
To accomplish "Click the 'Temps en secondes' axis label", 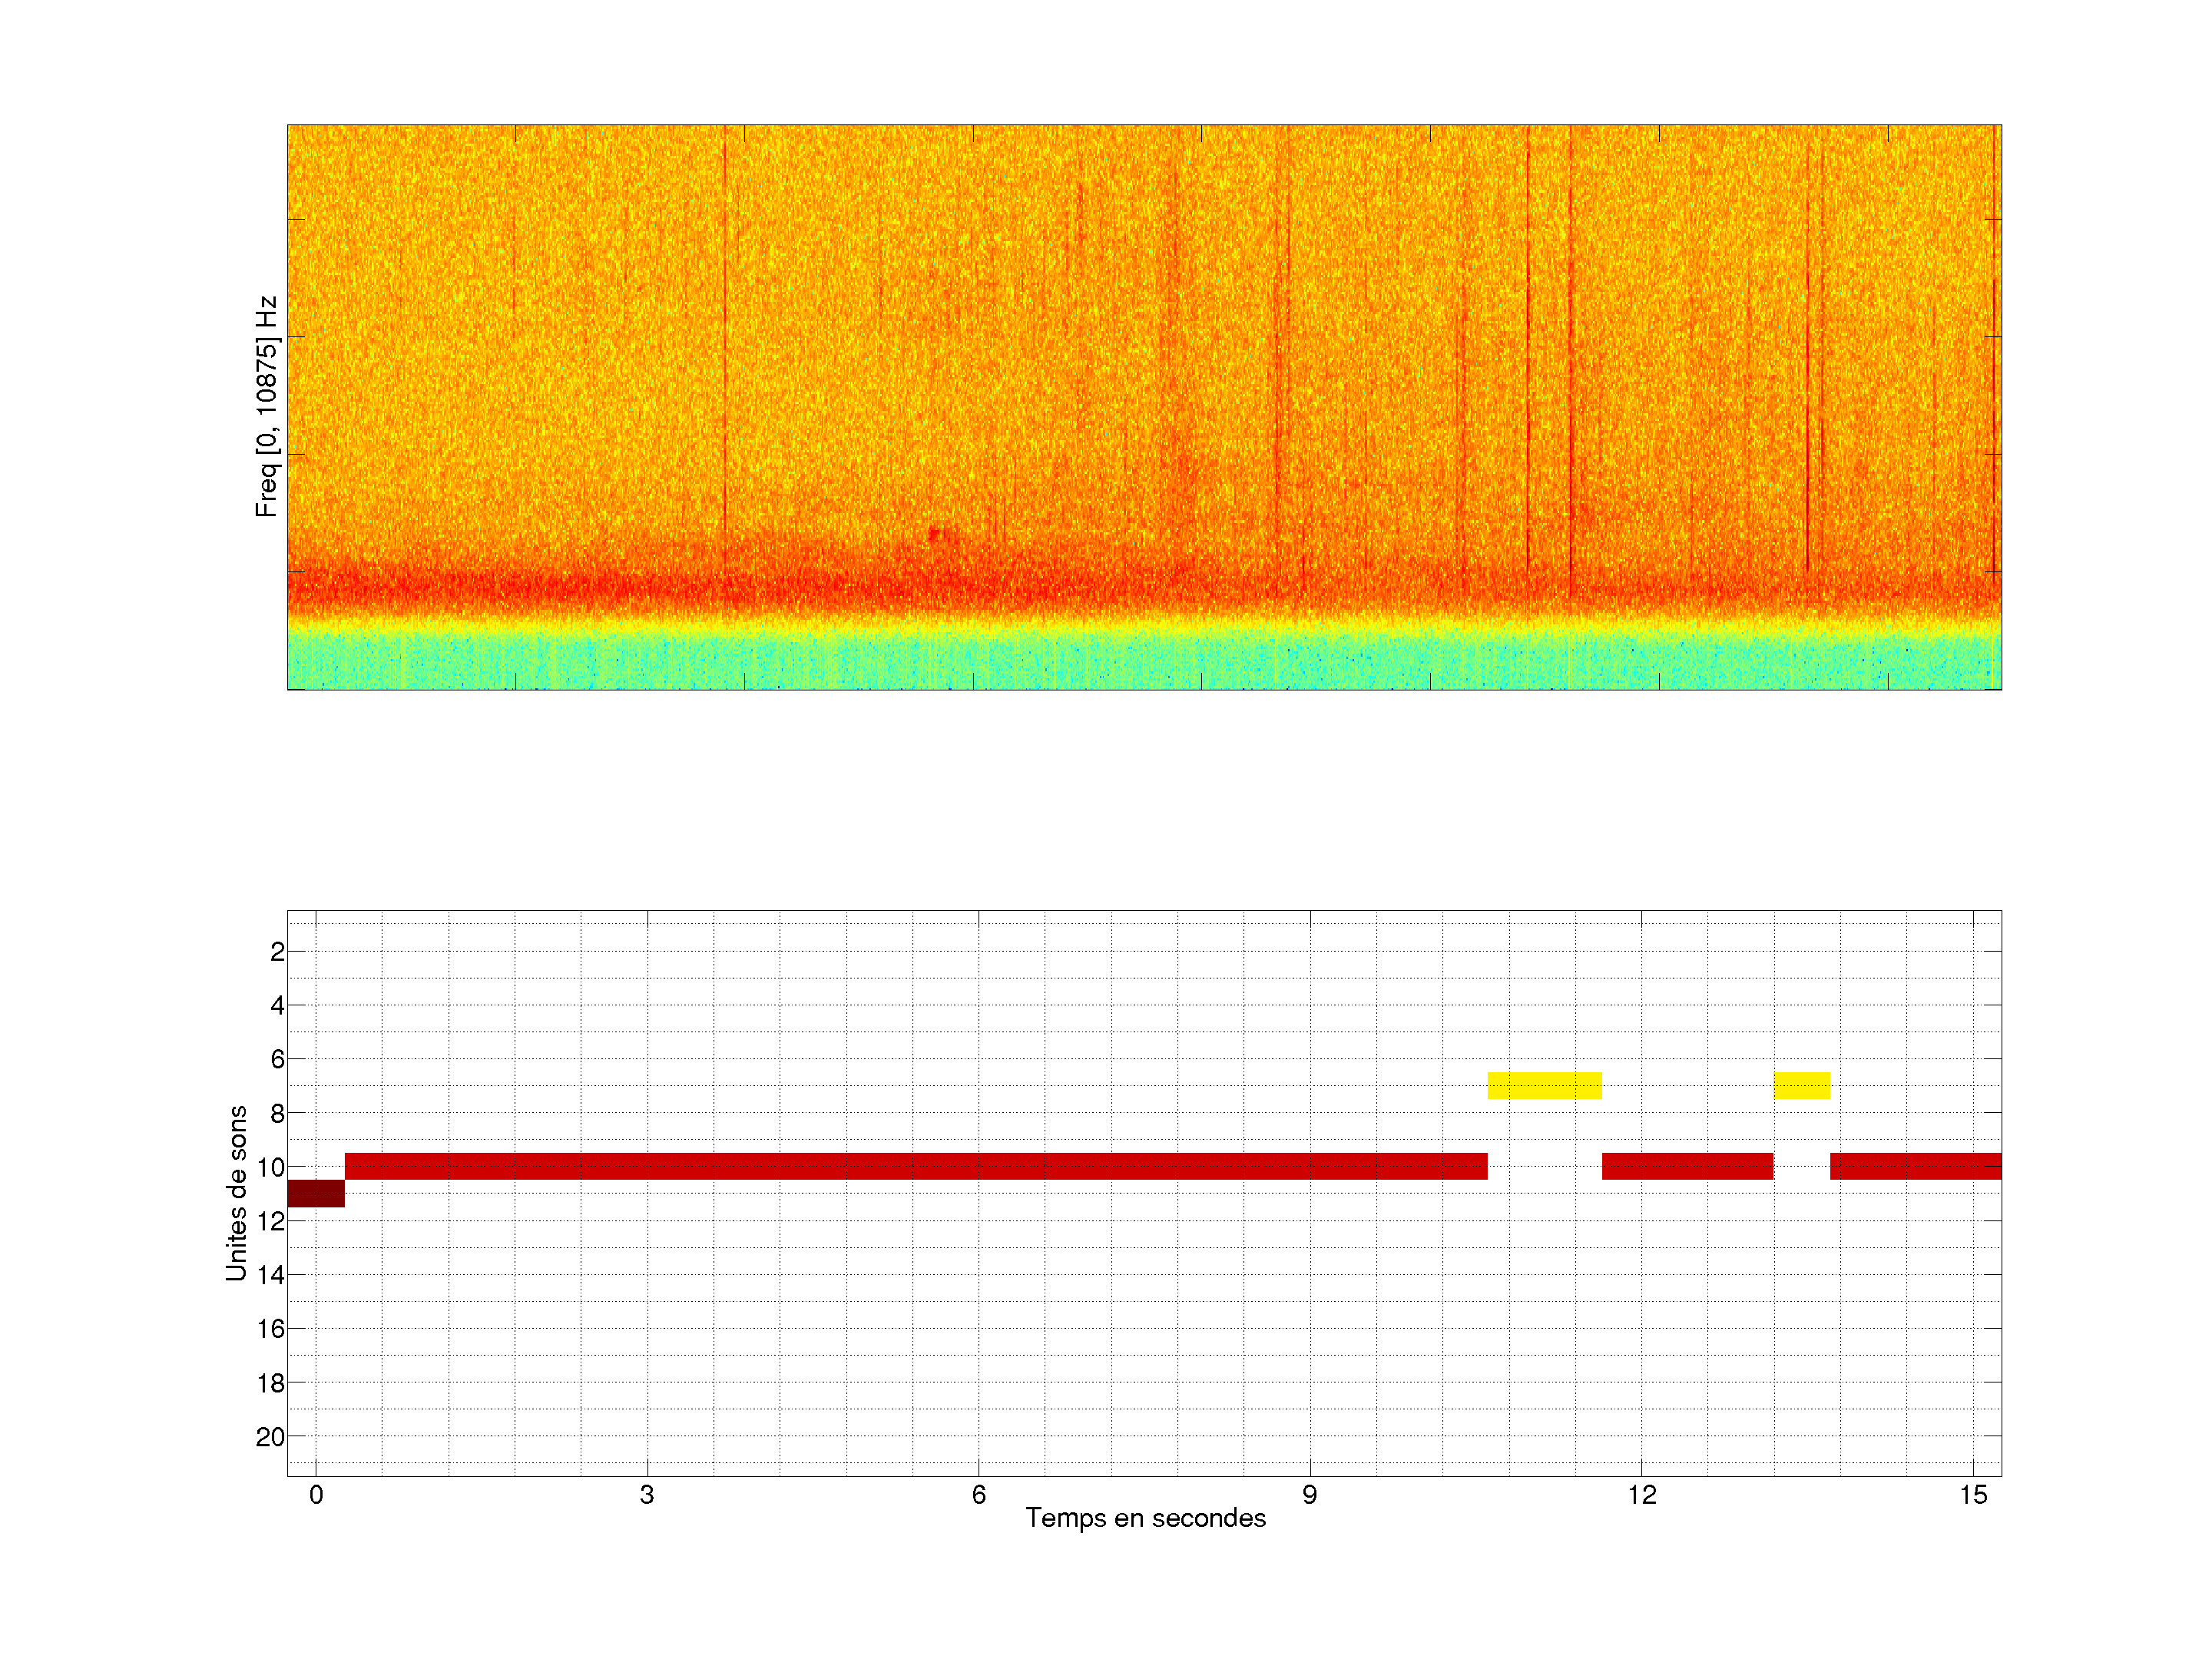I will point(1145,1518).
